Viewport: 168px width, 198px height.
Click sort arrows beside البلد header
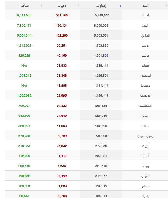click(x=166, y=5)
